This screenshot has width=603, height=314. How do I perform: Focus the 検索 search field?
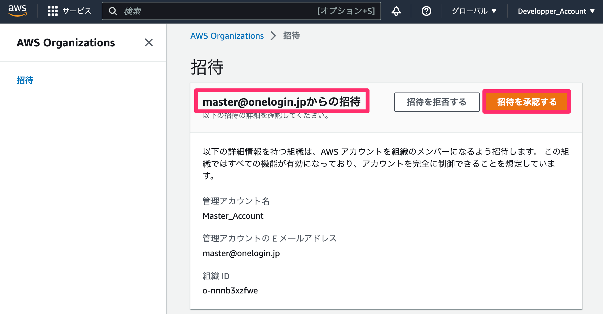tap(241, 11)
